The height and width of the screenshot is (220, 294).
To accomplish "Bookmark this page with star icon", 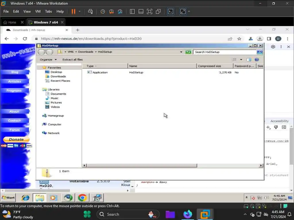I will [x=239, y=39].
